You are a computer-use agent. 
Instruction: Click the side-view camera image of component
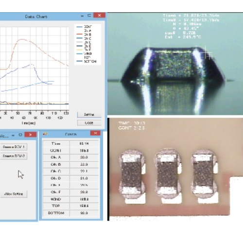pyautogui.click(x=175, y=64)
